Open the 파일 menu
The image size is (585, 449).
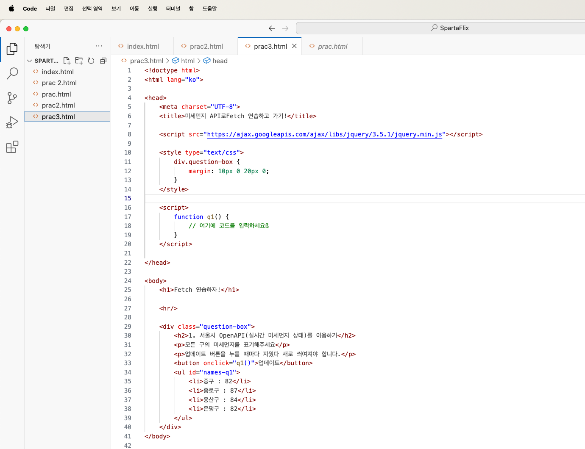click(50, 8)
